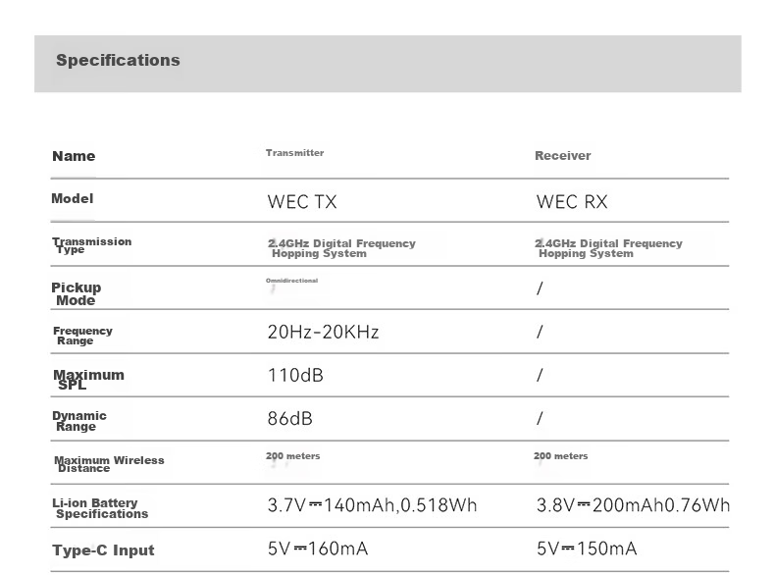Click the Maximum SPL row label
Image resolution: width=775 pixels, height=575 pixels.
click(88, 379)
